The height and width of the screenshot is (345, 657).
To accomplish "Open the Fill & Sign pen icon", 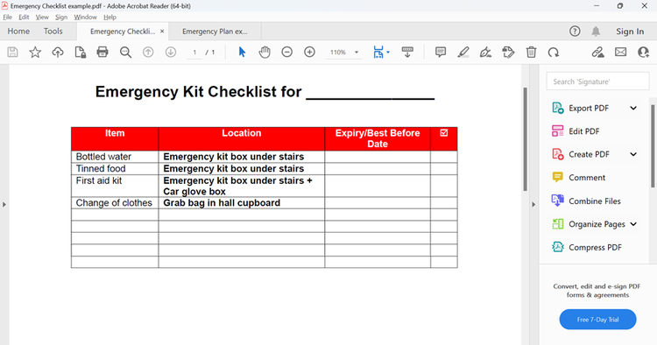I will click(x=485, y=52).
